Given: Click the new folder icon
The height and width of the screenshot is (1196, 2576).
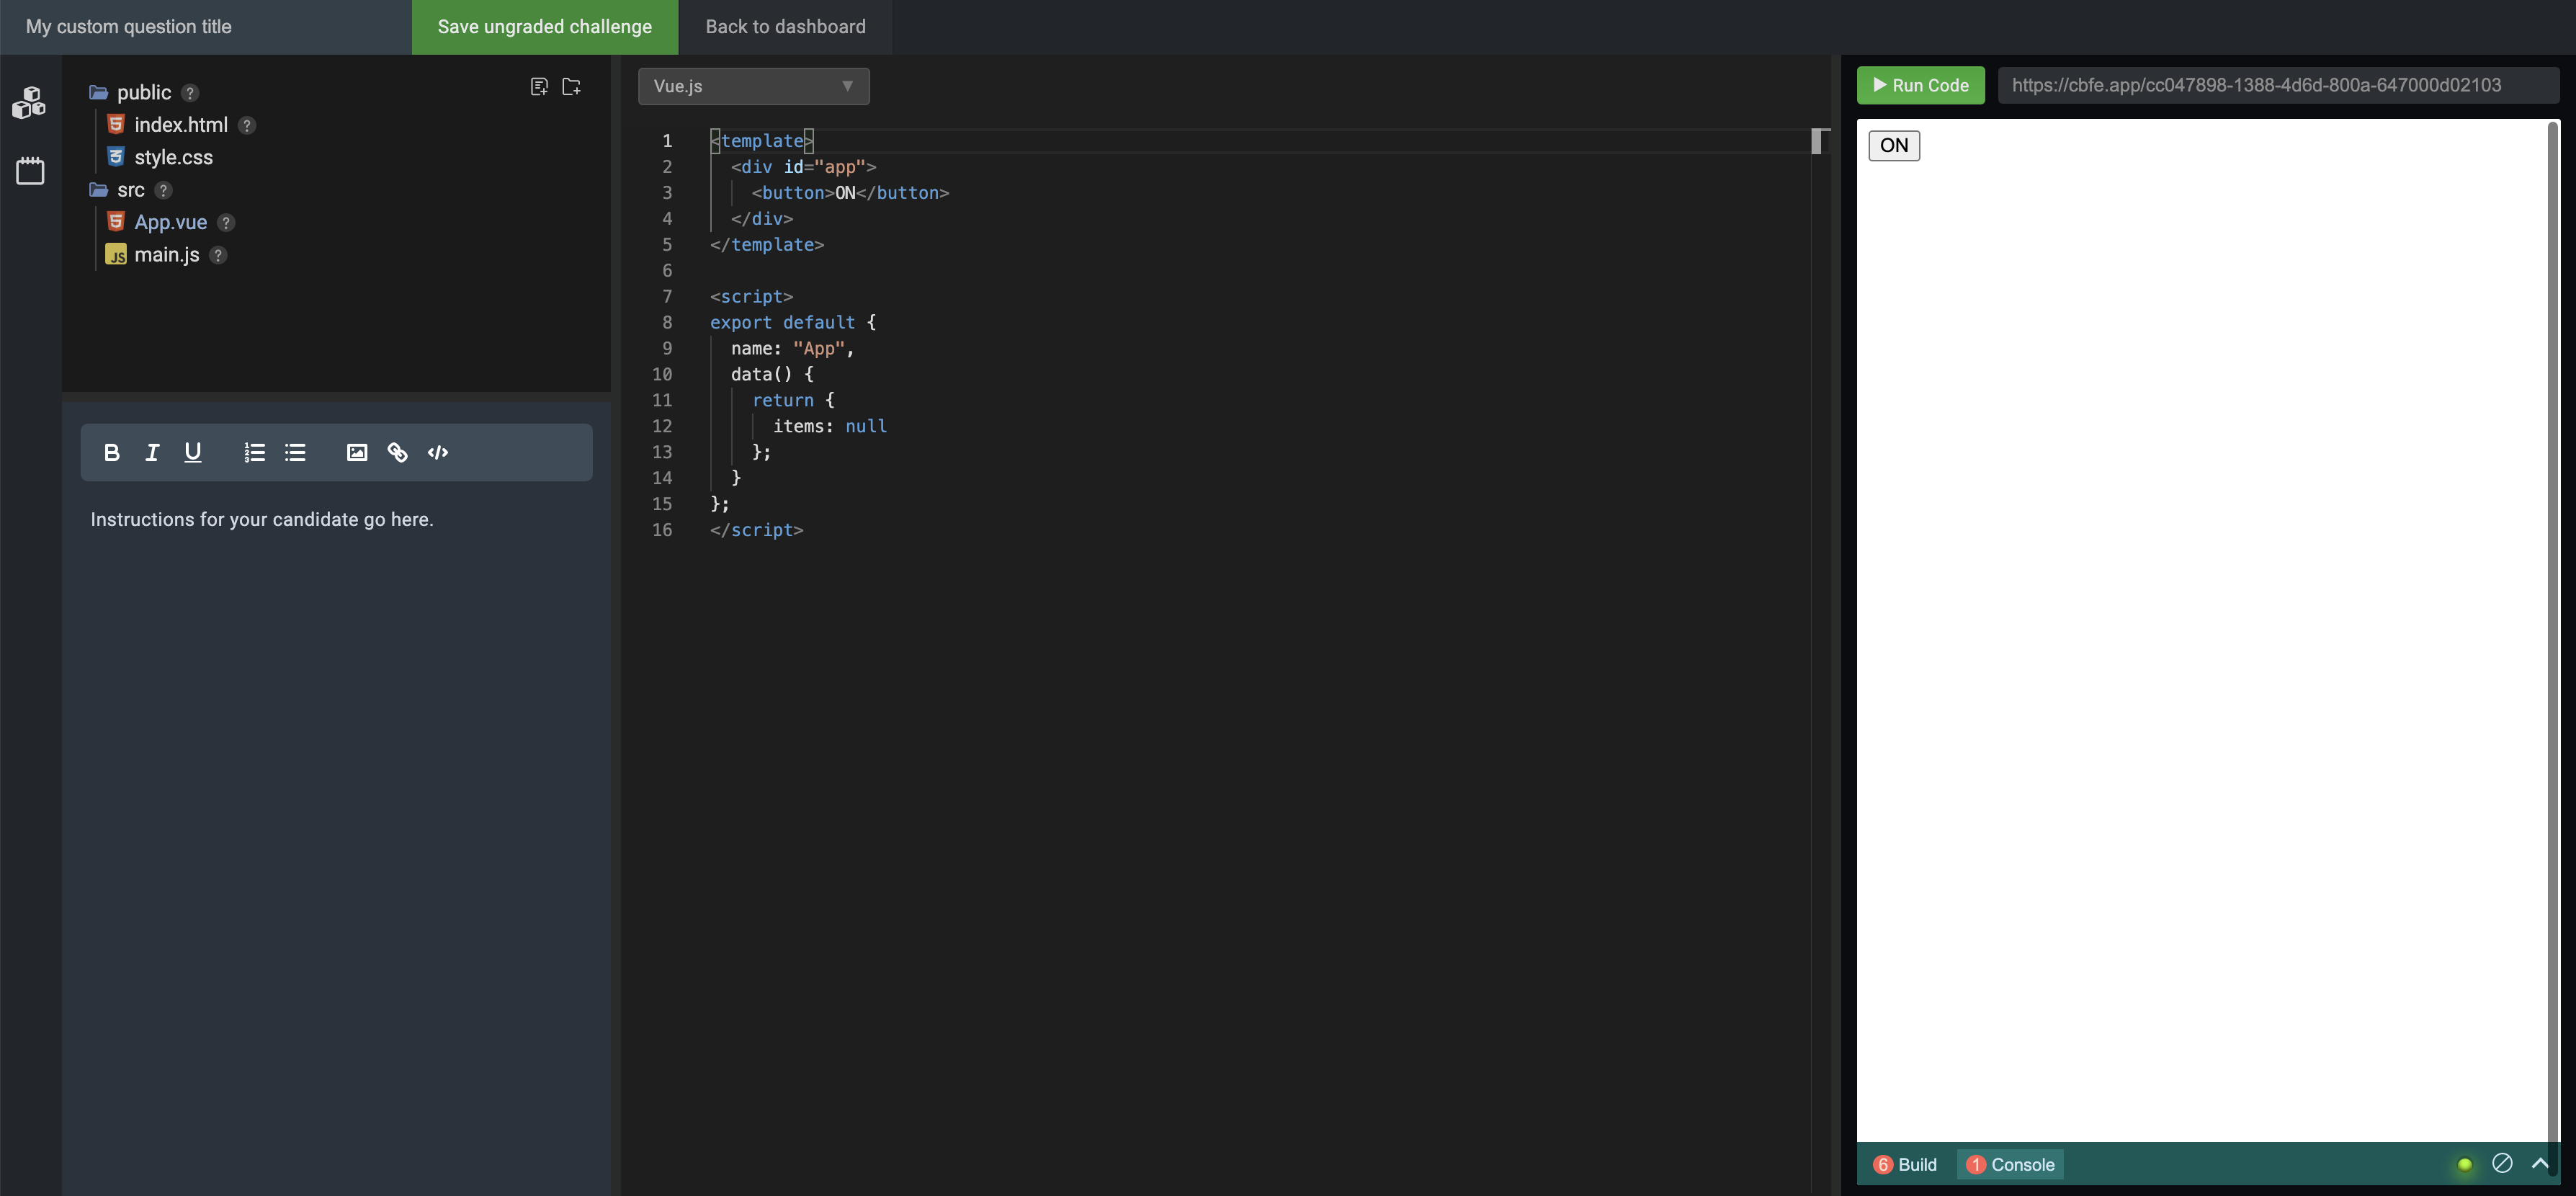Looking at the screenshot, I should click(572, 87).
